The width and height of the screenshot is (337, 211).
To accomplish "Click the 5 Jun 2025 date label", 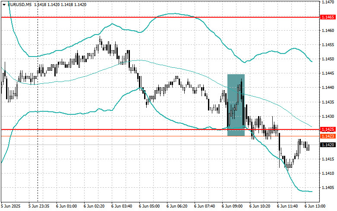I will coord(11,206).
